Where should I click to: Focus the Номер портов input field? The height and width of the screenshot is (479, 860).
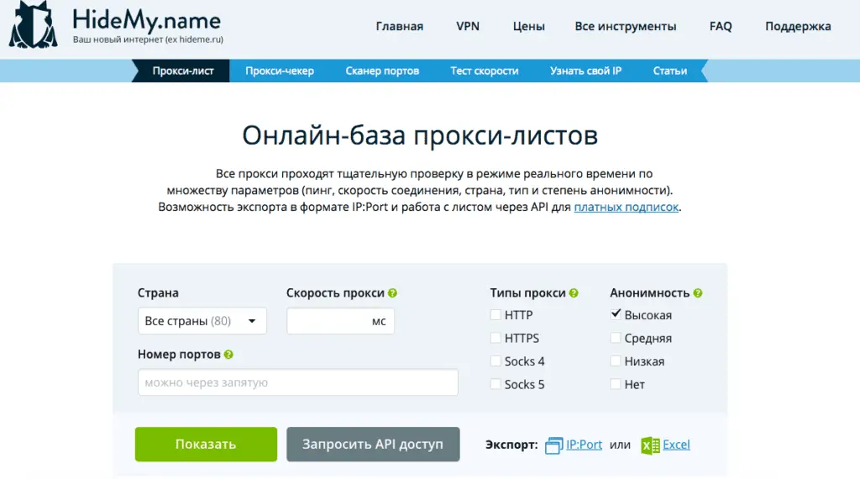(x=297, y=382)
